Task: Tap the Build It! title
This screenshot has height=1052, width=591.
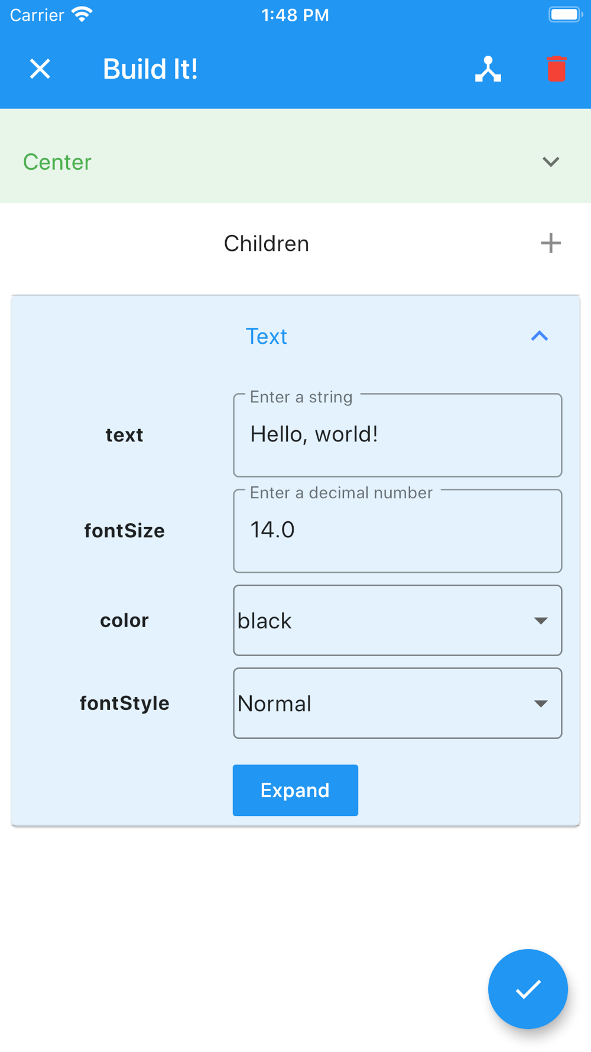Action: (150, 69)
